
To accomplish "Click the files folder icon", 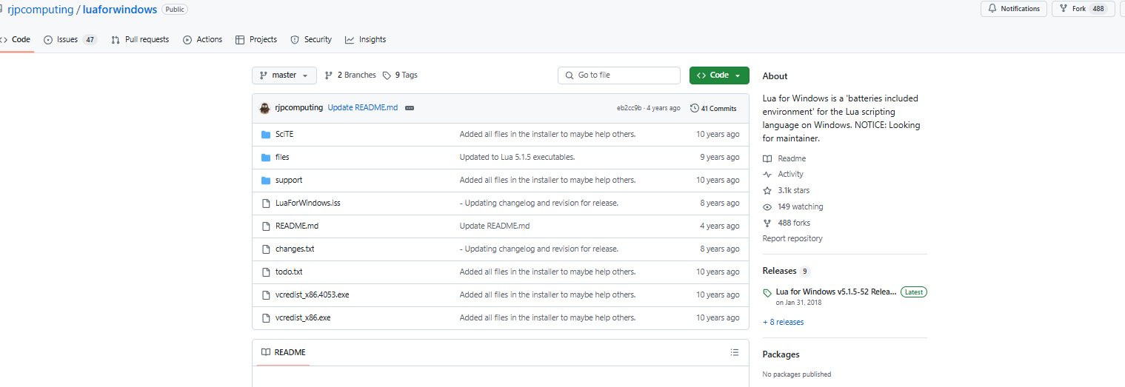I will click(x=266, y=158).
